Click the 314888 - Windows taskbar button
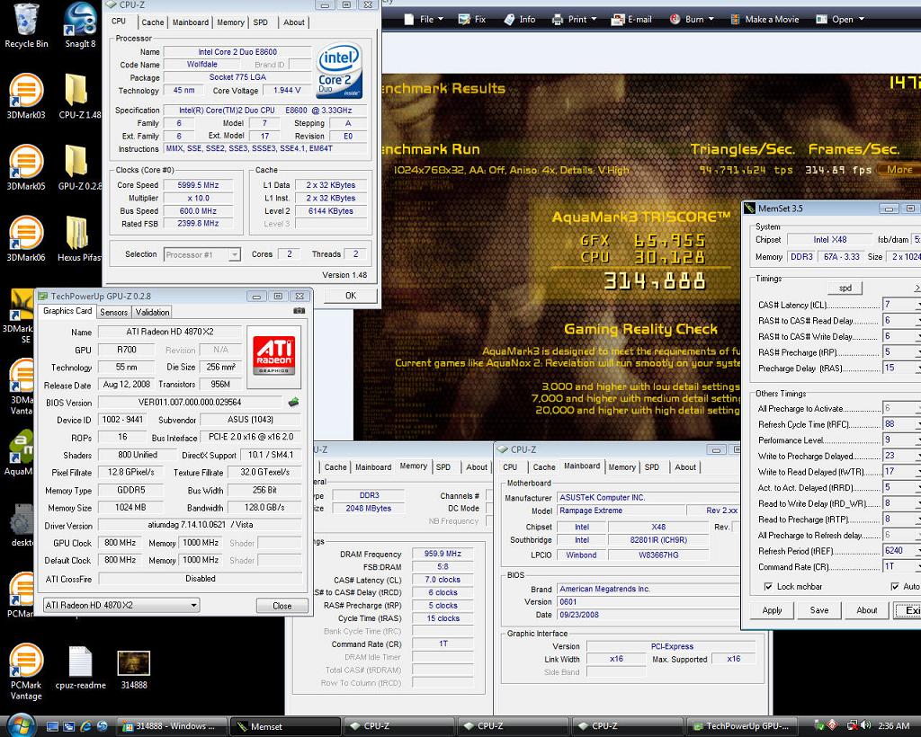 [171, 726]
